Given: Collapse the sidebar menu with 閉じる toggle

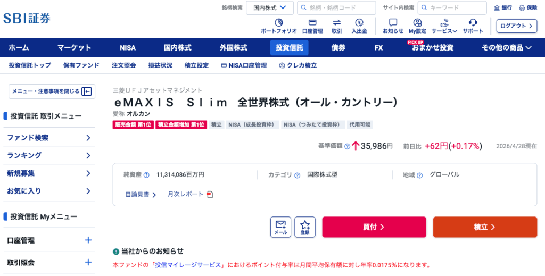Looking at the screenshot, I should point(51,91).
